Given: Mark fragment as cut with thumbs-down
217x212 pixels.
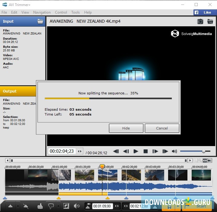Looking at the screenshot, I should click(x=51, y=206).
